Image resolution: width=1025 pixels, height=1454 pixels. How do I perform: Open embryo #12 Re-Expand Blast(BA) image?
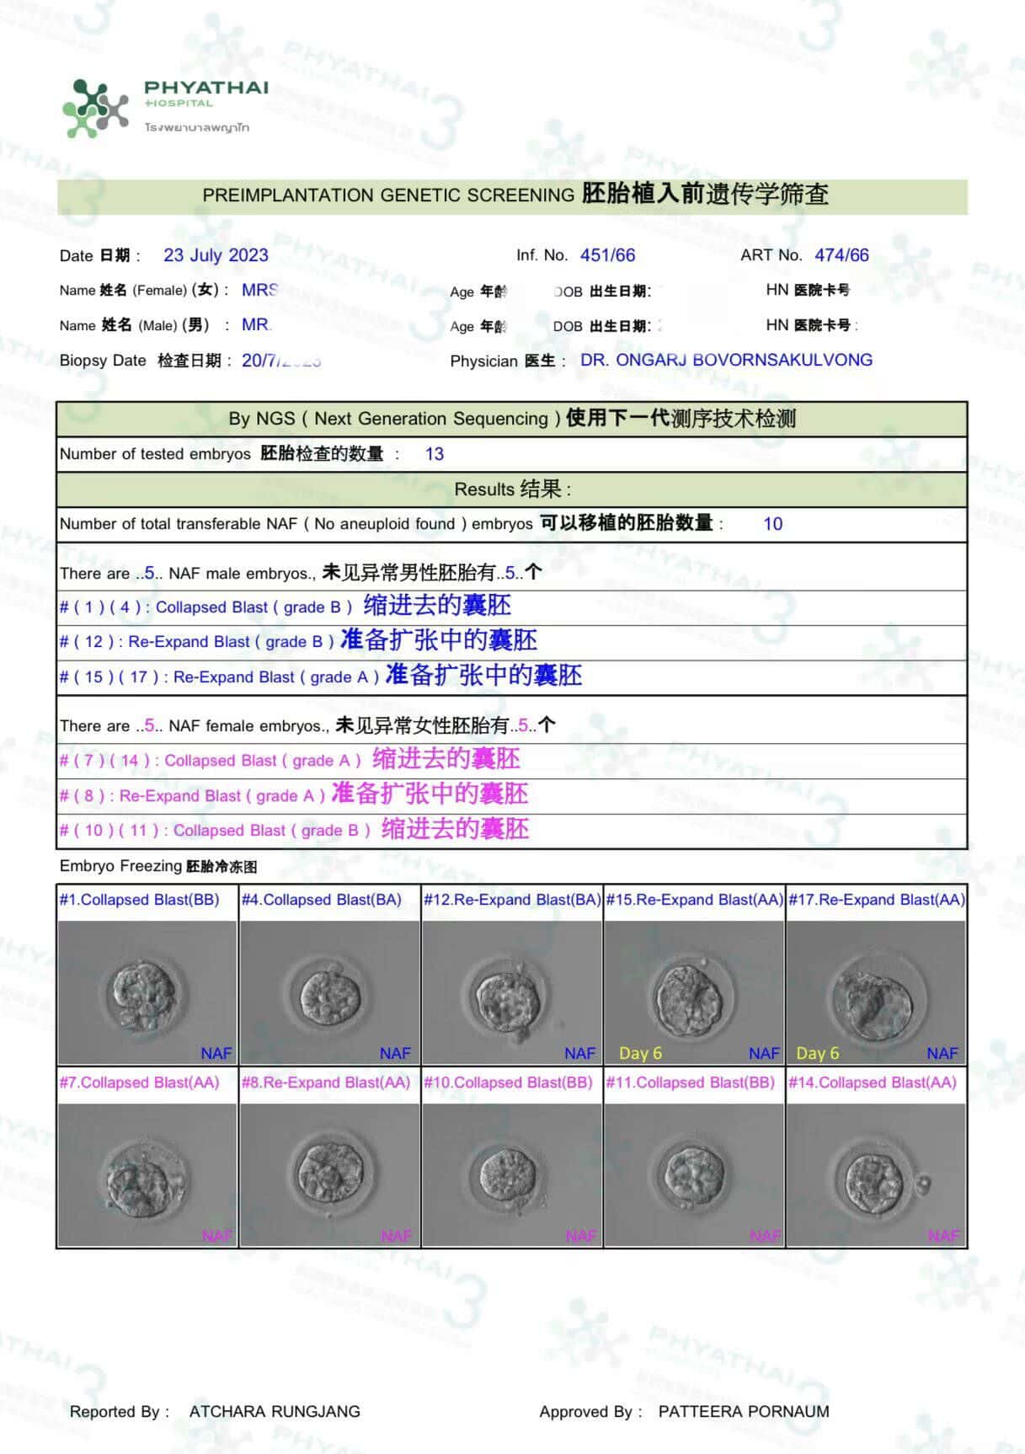click(x=511, y=992)
